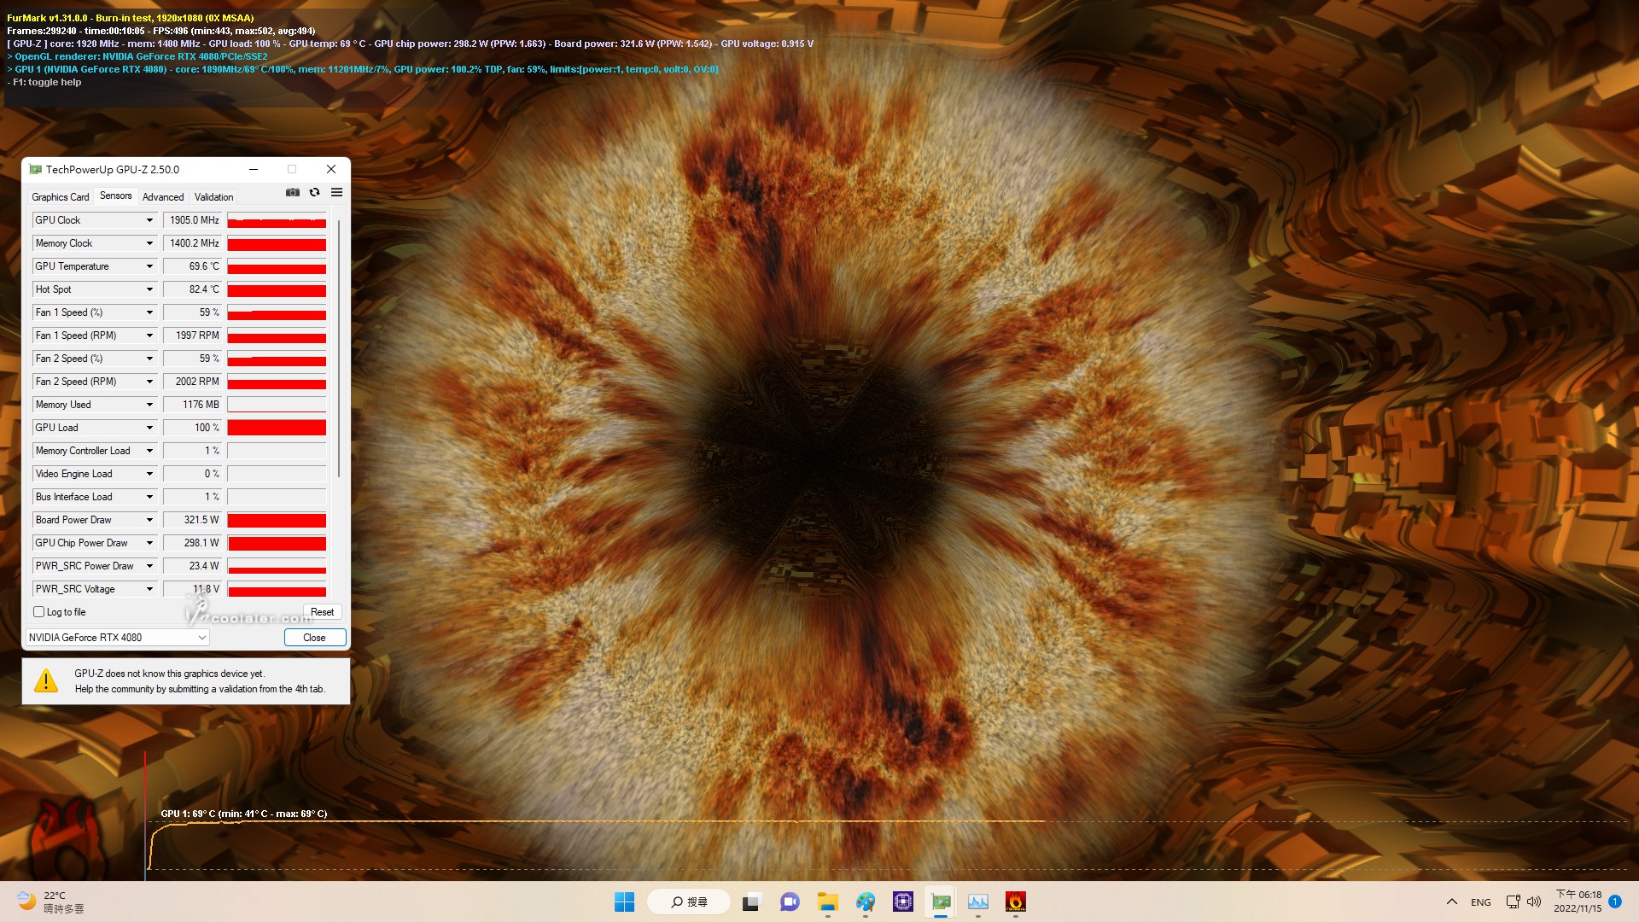Screen dimensions: 1639x922
Task: Click the GPU-Z title bar app icon
Action: (36, 169)
